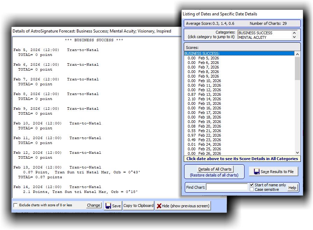Image resolution: width=313 pixels, height=230 pixels.
Task: Click the floppy disk icon on Save button
Action: click(108, 206)
